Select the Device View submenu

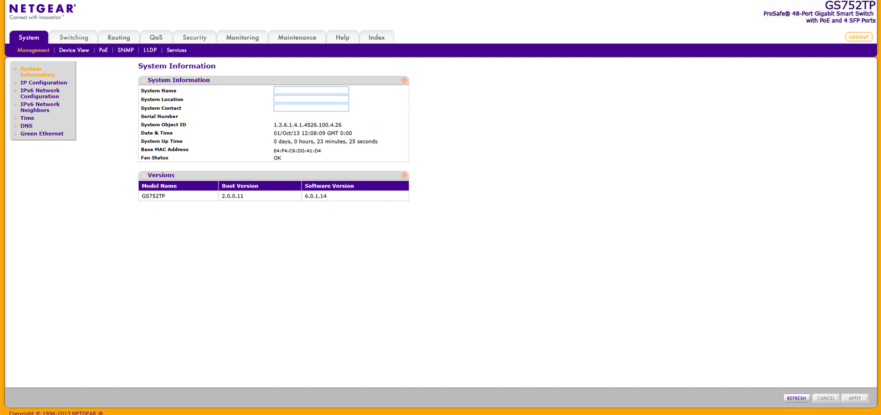[x=74, y=50]
